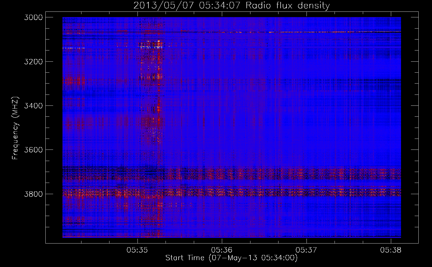Click the 3200 frequency tick label
This screenshot has width=432, height=267.
click(x=33, y=62)
